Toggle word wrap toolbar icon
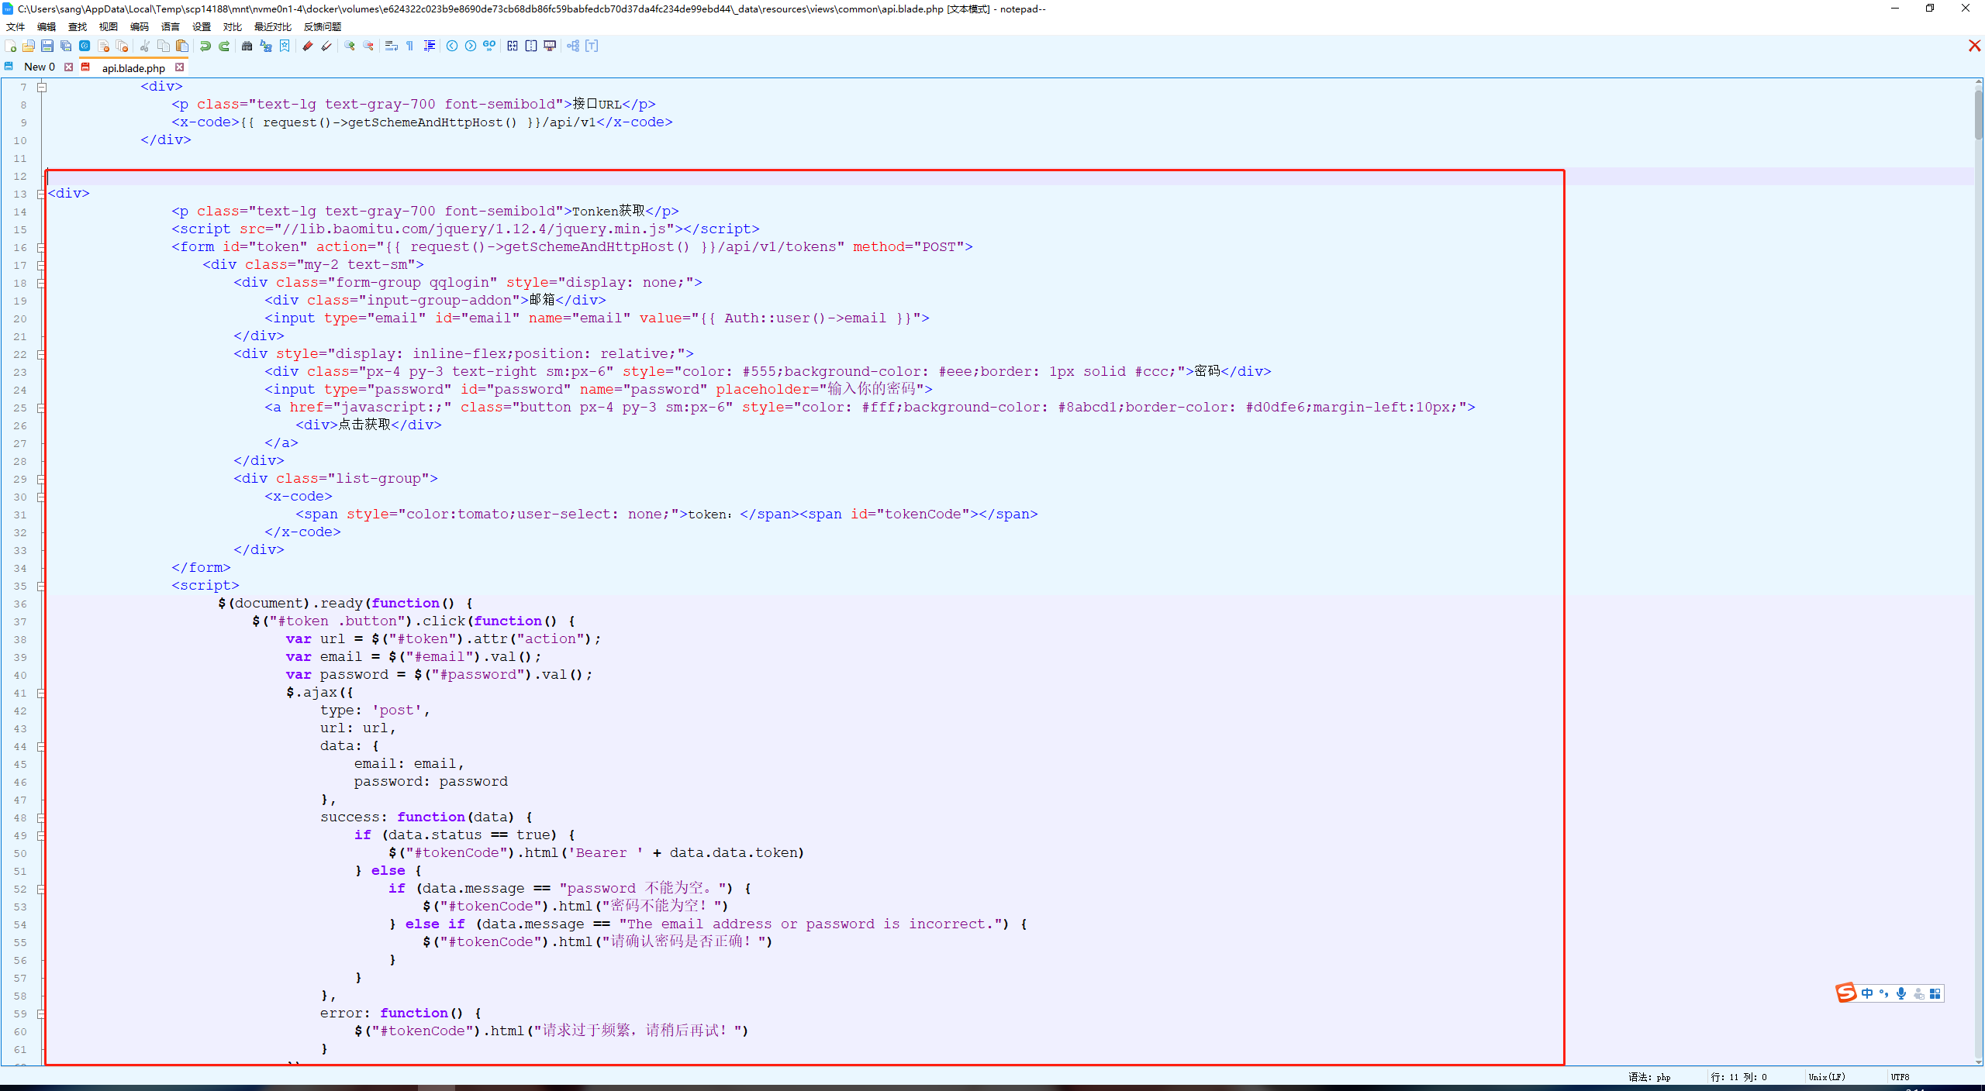 click(x=392, y=46)
